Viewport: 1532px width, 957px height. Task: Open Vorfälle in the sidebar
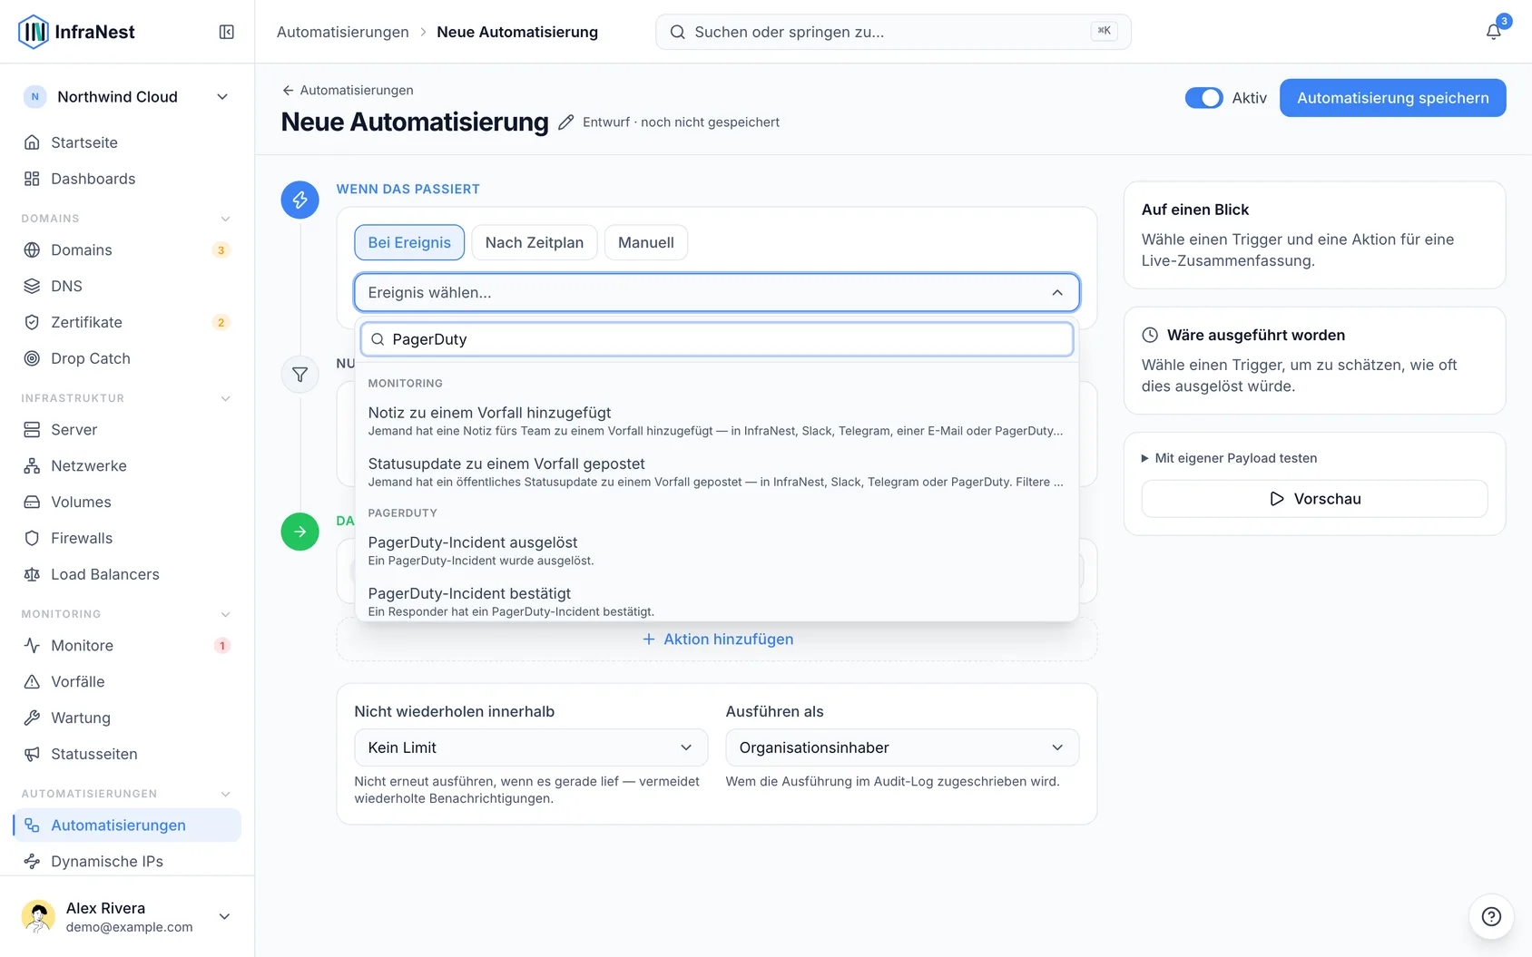[127, 681]
